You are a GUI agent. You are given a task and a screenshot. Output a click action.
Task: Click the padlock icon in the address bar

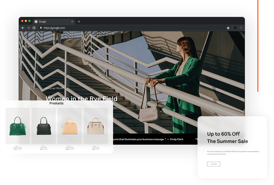(x=41, y=28)
